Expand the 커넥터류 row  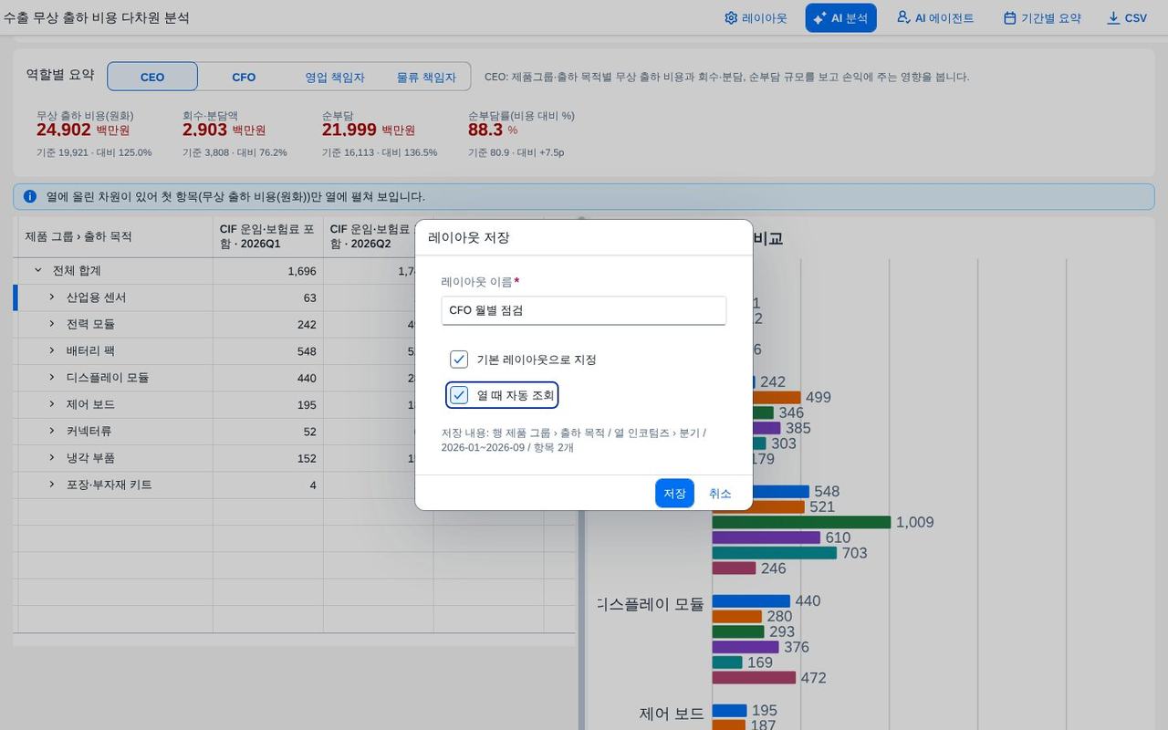(x=52, y=431)
